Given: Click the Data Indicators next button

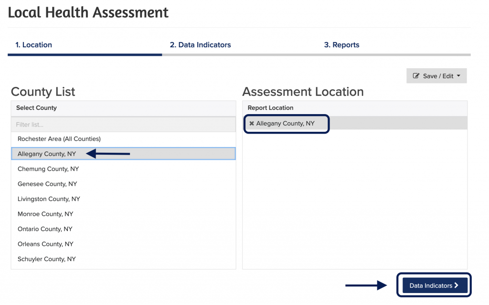Looking at the screenshot, I should tap(435, 285).
